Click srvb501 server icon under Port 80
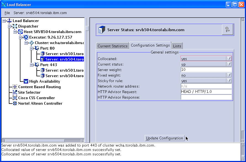The height and width of the screenshot is (162, 246). pyautogui.click(x=43, y=54)
